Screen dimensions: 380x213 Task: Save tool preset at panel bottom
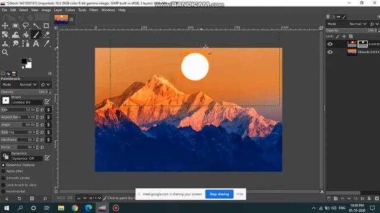(x=7, y=198)
